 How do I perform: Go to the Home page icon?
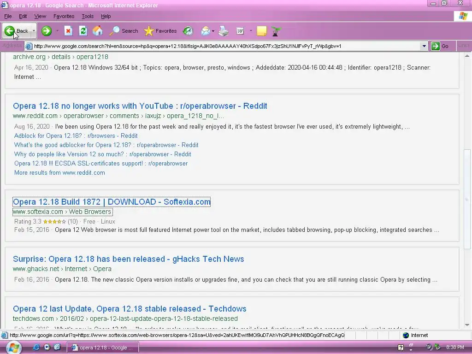click(98, 31)
